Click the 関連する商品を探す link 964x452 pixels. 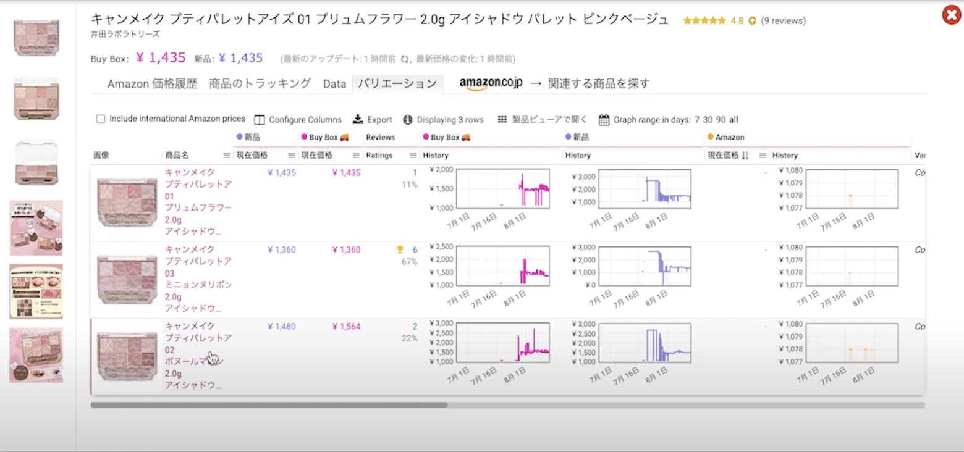click(x=598, y=84)
